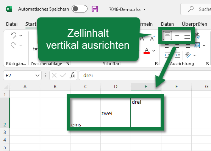This screenshot has height=151, width=211.
Task: Save the workbook with the purple disk icon
Action: point(95,9)
